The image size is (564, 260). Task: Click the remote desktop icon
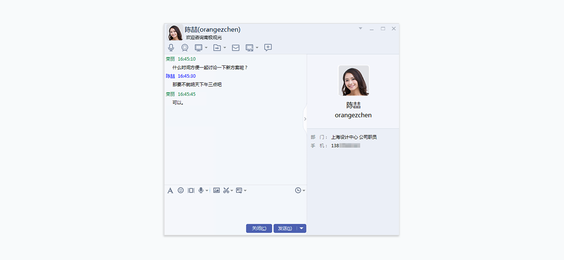tap(249, 48)
